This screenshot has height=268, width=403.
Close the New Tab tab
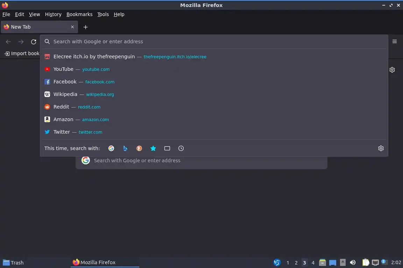pyautogui.click(x=72, y=27)
